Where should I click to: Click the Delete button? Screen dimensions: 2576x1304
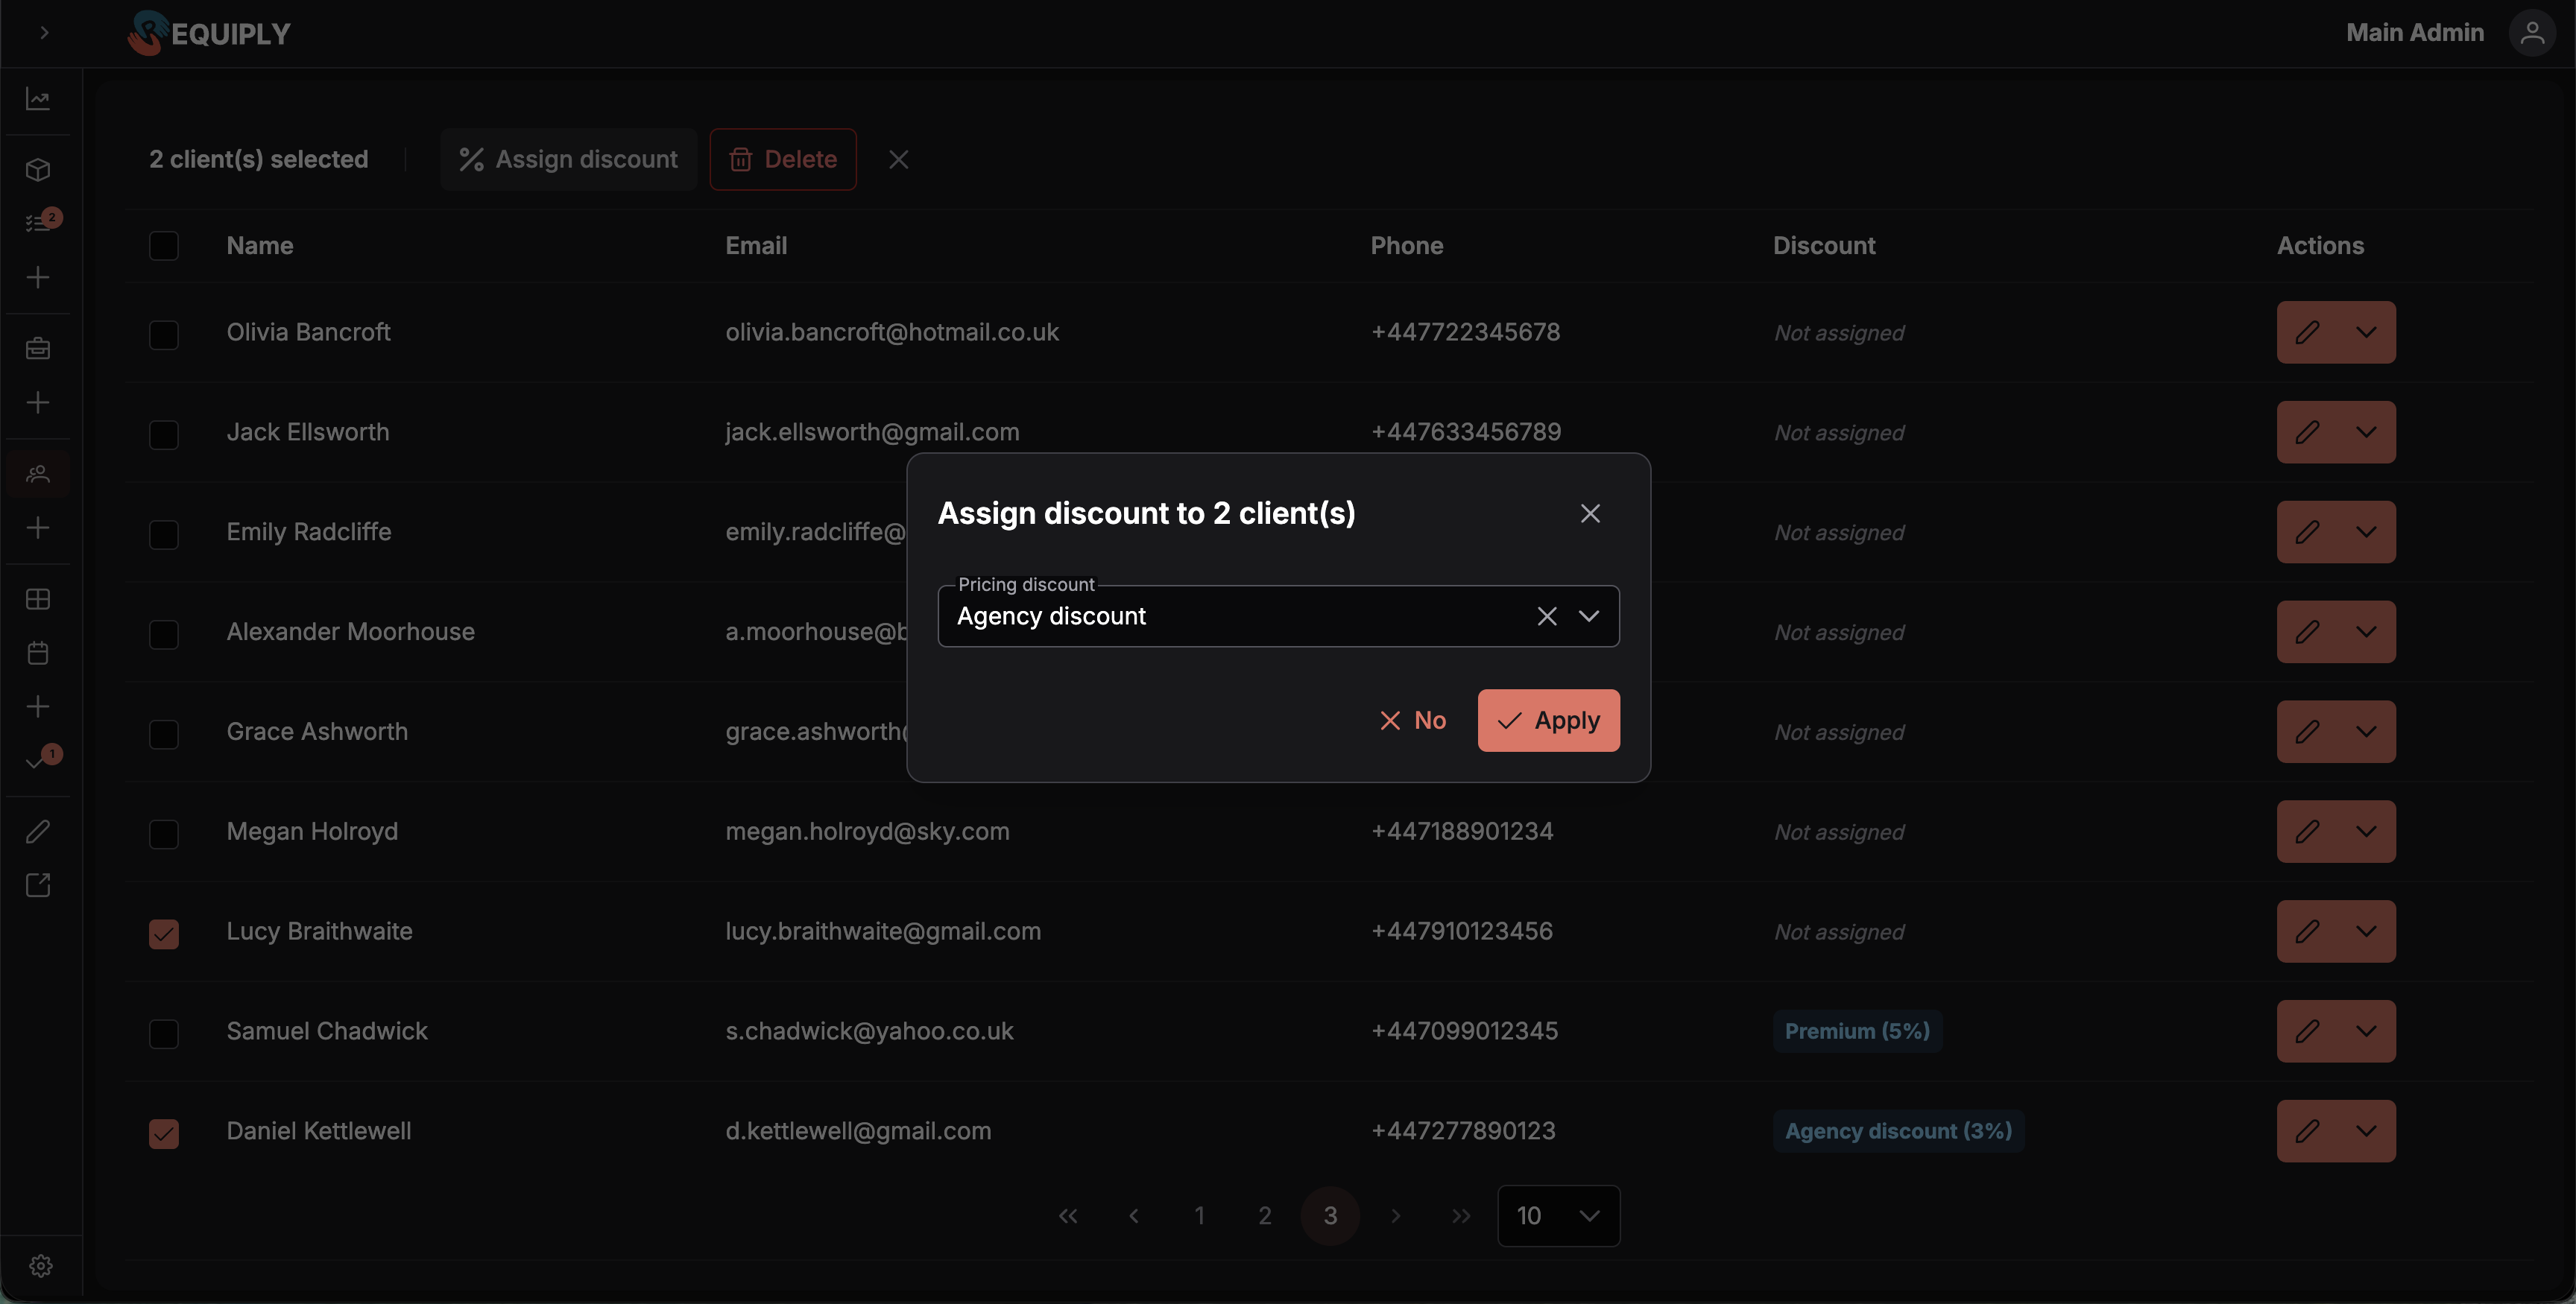pyautogui.click(x=783, y=159)
